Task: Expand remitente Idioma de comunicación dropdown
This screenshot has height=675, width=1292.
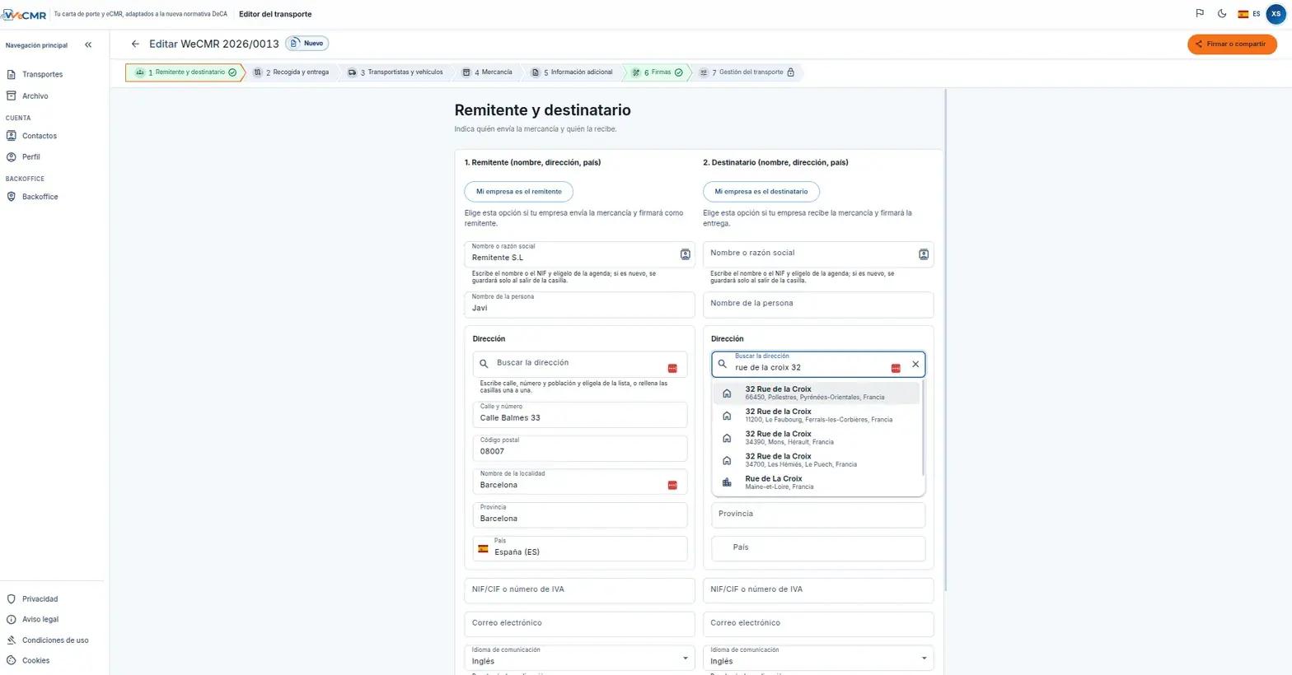Action: [x=685, y=659]
